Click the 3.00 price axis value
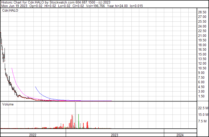 pos(201,92)
